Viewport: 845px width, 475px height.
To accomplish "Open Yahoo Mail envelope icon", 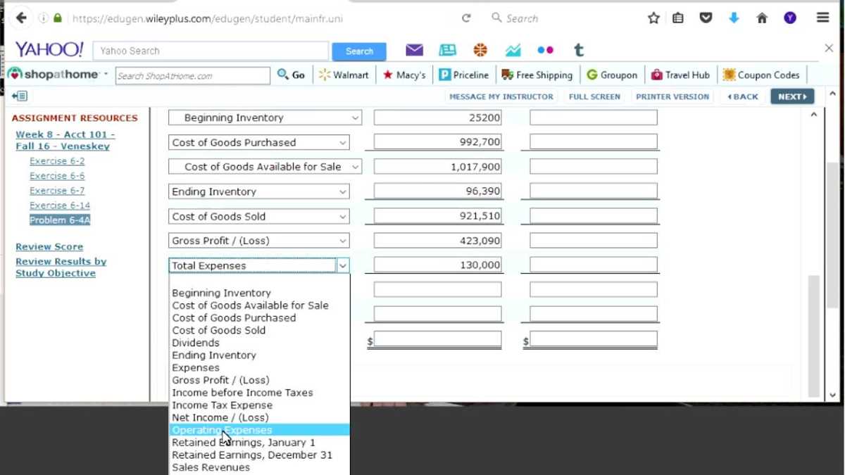I will coord(415,50).
